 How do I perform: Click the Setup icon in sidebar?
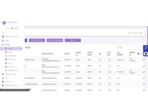pyautogui.click(x=3, y=41)
